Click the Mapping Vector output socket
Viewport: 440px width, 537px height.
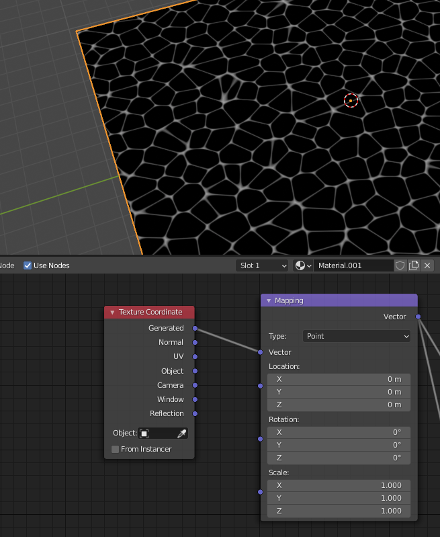pos(418,317)
